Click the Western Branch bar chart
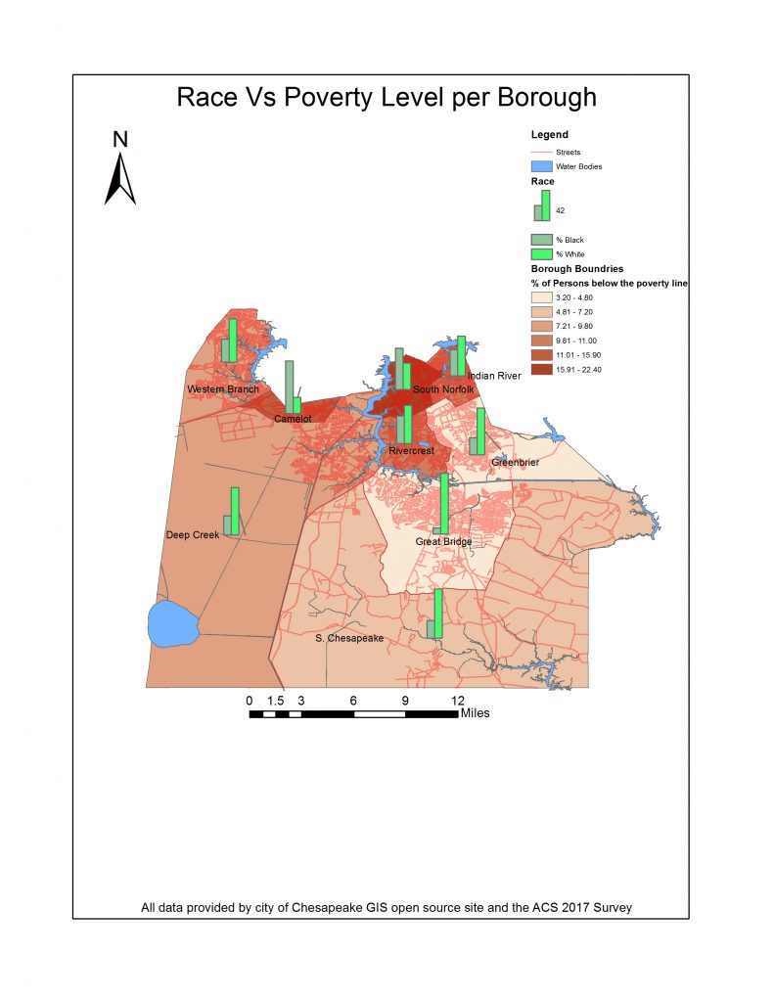 (x=229, y=341)
